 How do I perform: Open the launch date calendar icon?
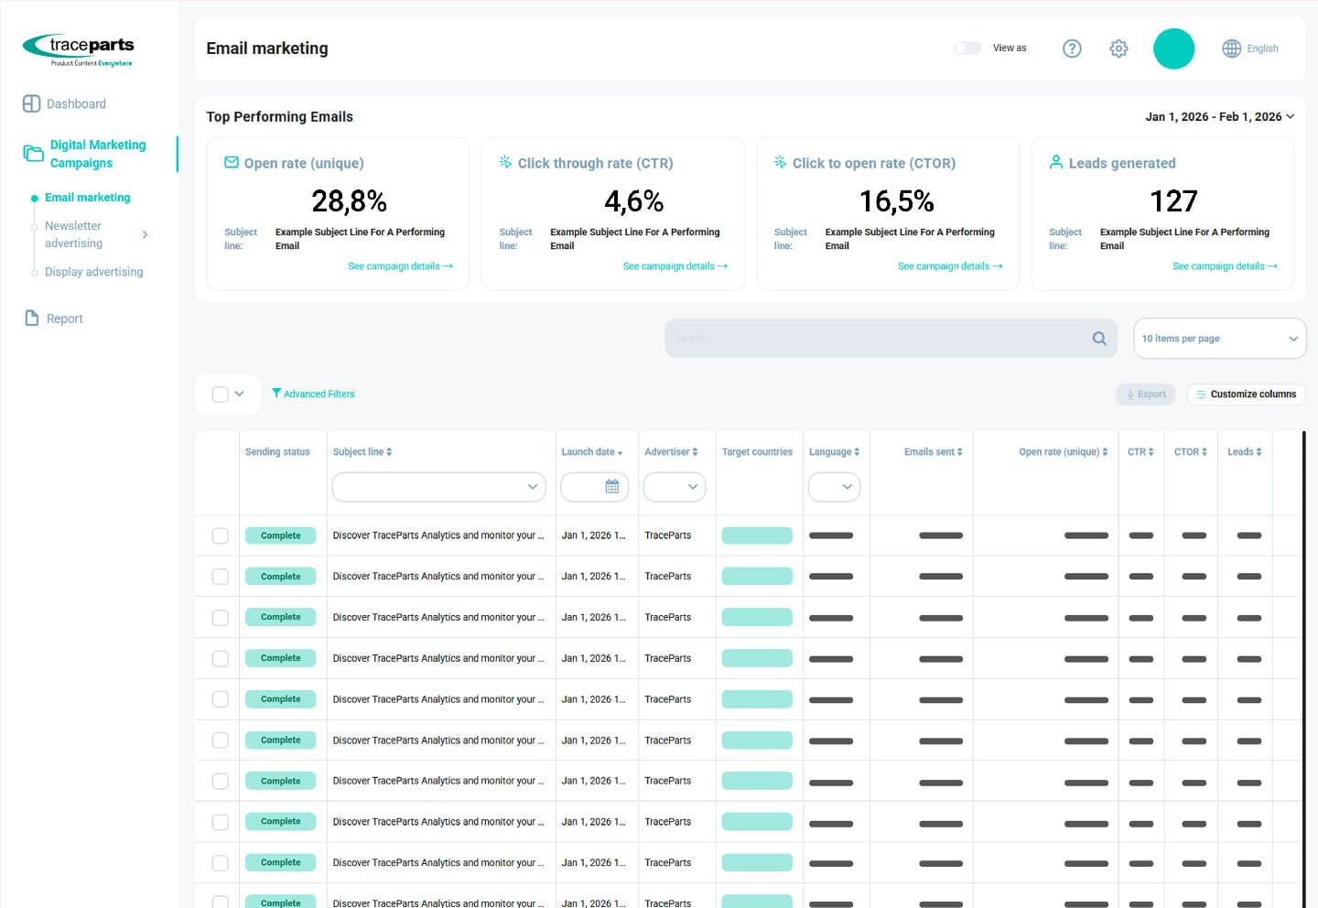pyautogui.click(x=612, y=487)
